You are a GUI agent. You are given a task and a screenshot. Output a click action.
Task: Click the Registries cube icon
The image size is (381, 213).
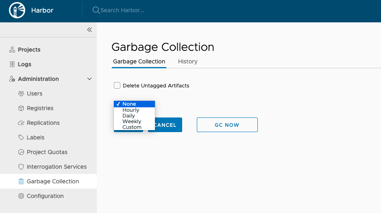[21, 108]
